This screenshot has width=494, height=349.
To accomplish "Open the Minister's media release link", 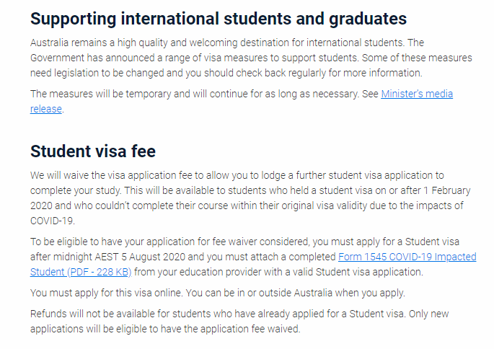I will 416,94.
